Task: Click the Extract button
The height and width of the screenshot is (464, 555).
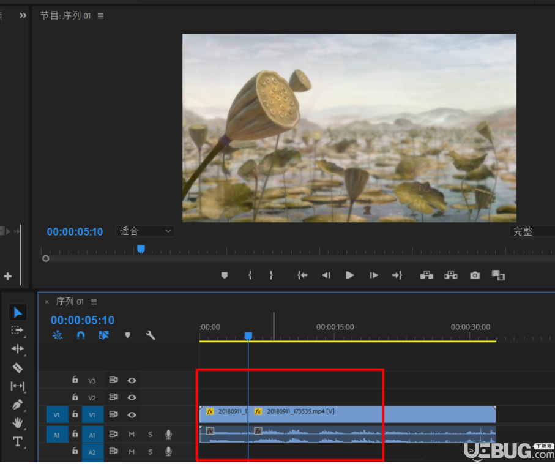Action: 450,275
